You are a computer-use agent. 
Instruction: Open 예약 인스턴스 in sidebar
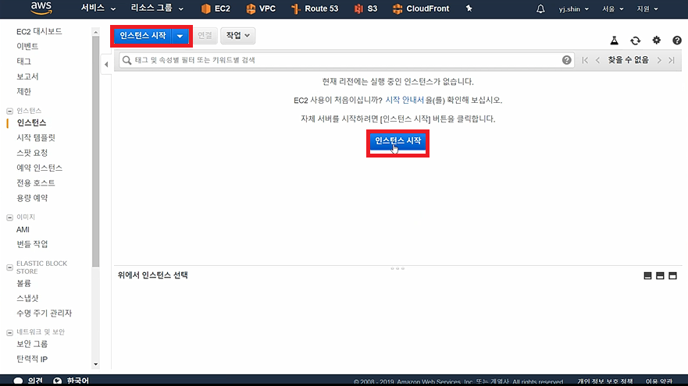tap(40, 168)
